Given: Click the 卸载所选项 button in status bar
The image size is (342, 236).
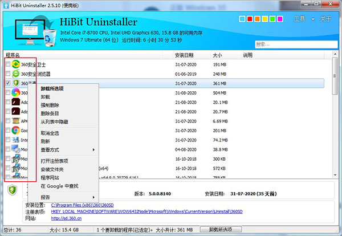Looking at the screenshot, I should pyautogui.click(x=221, y=230).
